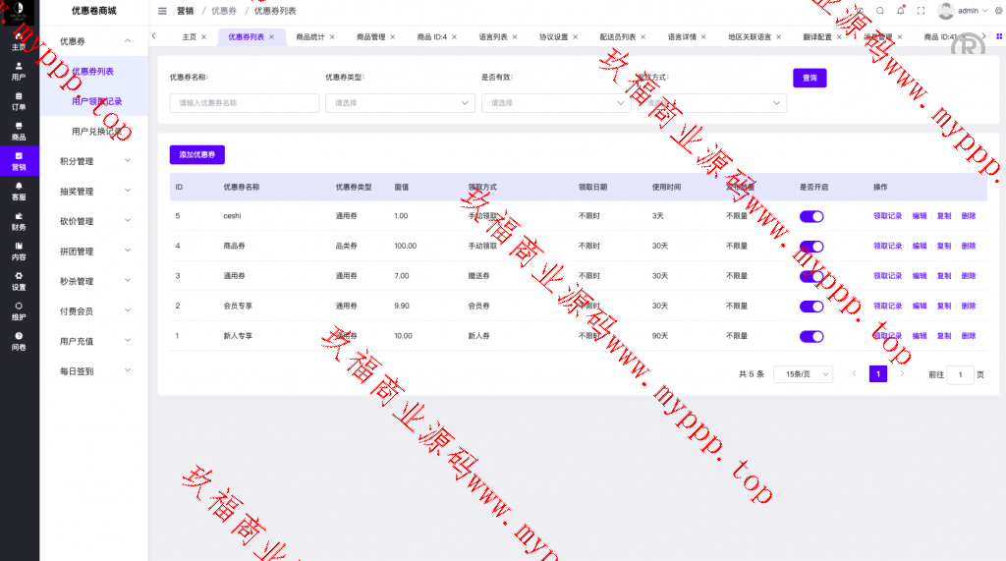Open the 15条/页 page size dropdown

pos(803,374)
